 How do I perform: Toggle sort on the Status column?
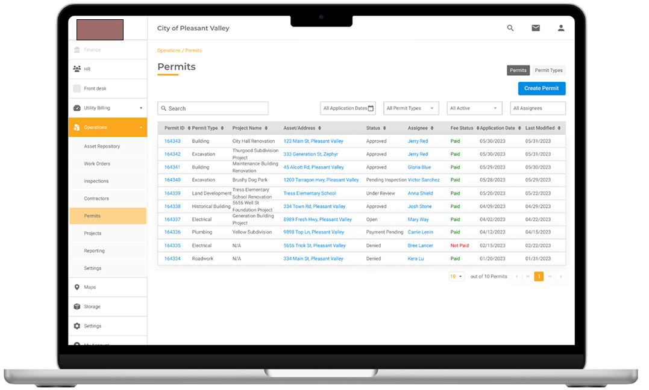tap(383, 128)
